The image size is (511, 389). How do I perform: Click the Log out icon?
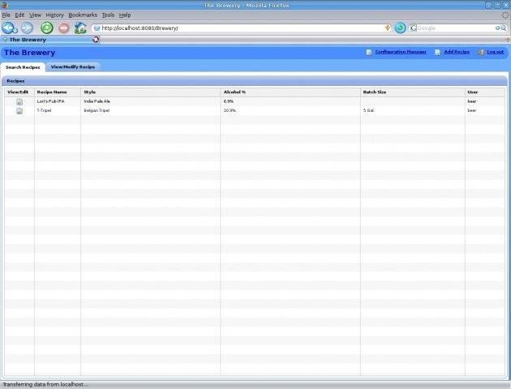(x=481, y=53)
